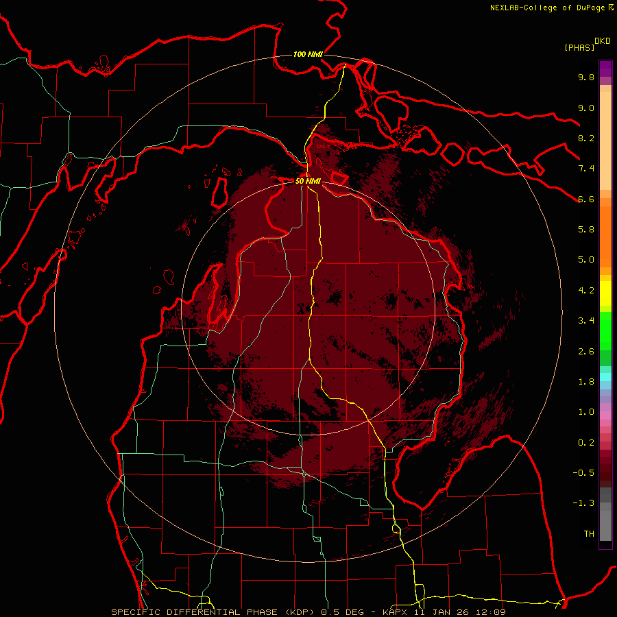Click the 2.6 legend value

[x=586, y=352]
